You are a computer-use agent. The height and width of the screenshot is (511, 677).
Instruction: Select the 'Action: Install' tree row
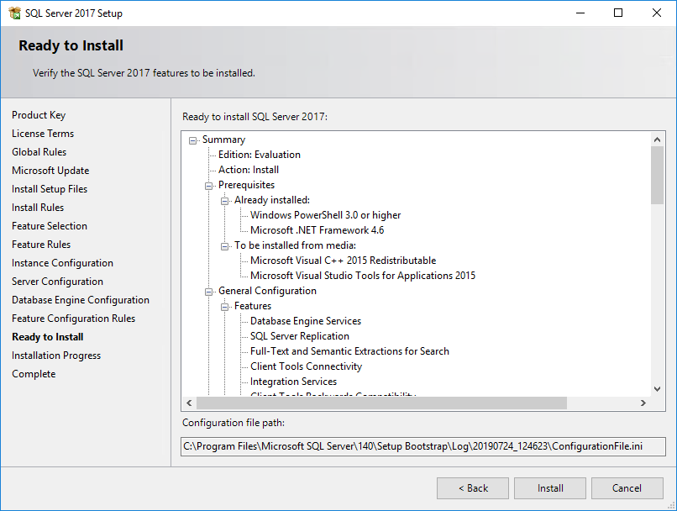[x=249, y=170]
